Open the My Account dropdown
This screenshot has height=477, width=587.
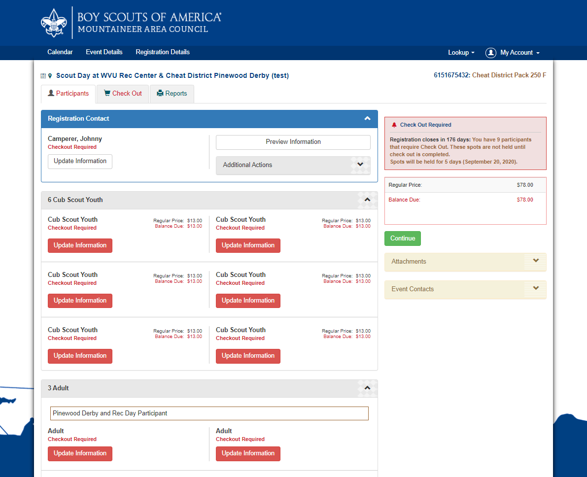click(x=520, y=53)
